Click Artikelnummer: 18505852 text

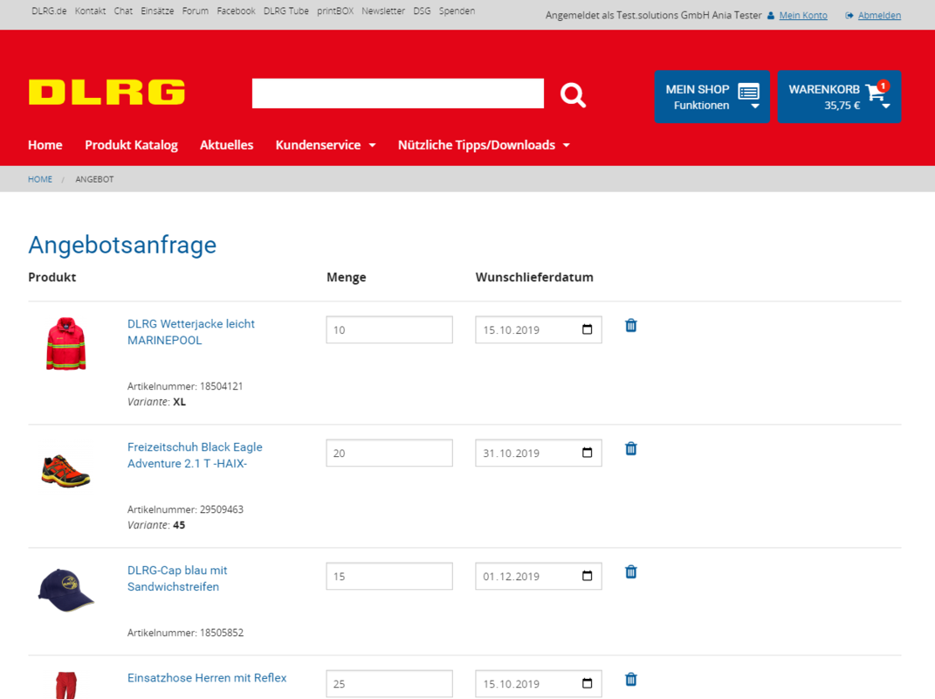click(185, 633)
